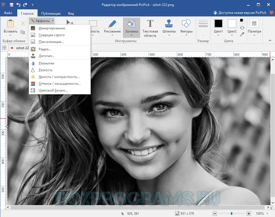275x217 pixels.
Task: Click the save disk icon in title bar
Action: coord(11,5)
